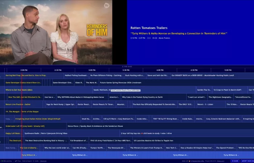Select '130 sq ft Warm + Cozy Bedroom' program
This screenshot has width=254, height=163.
point(119,119)
